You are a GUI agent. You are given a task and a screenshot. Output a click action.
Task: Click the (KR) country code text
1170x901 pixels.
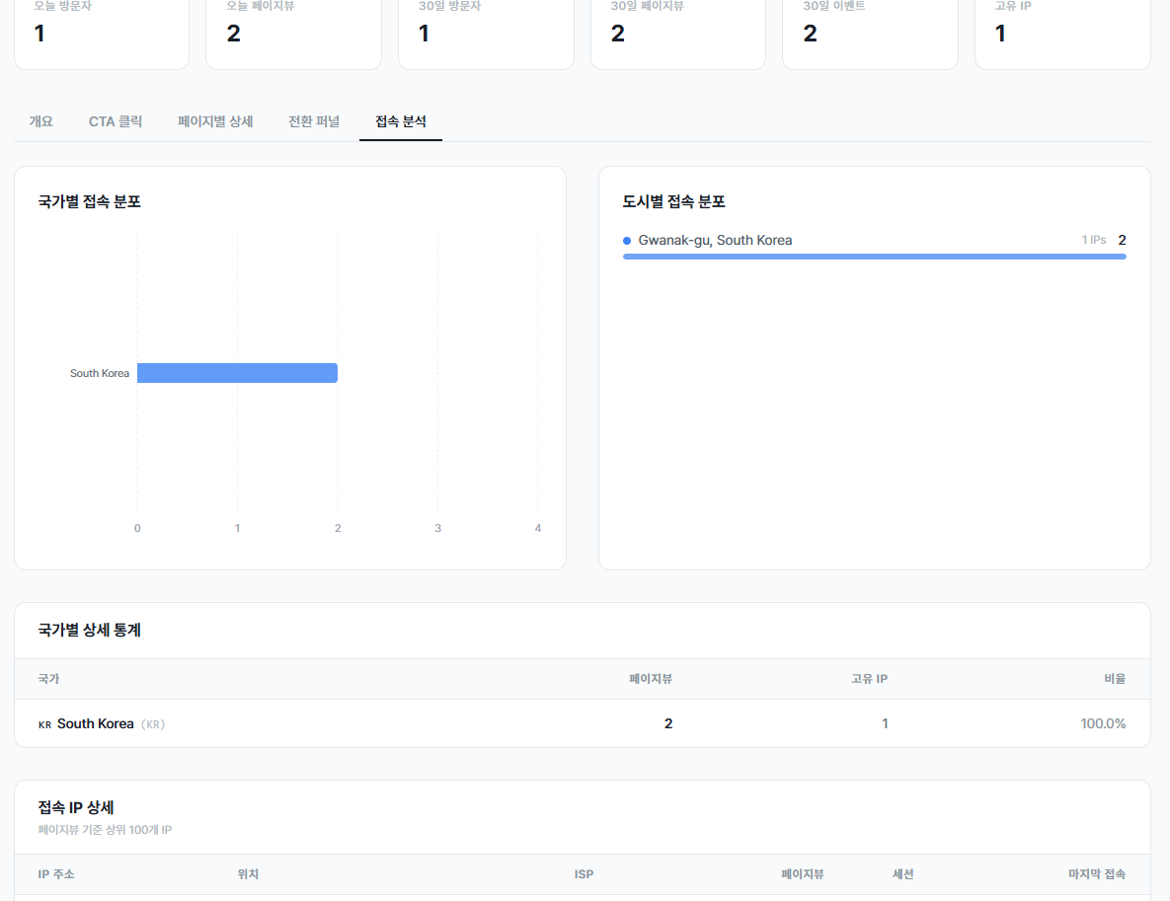[153, 724]
